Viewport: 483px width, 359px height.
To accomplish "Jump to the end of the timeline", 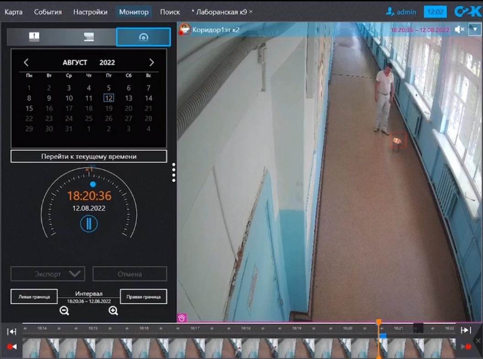I will tap(466, 331).
